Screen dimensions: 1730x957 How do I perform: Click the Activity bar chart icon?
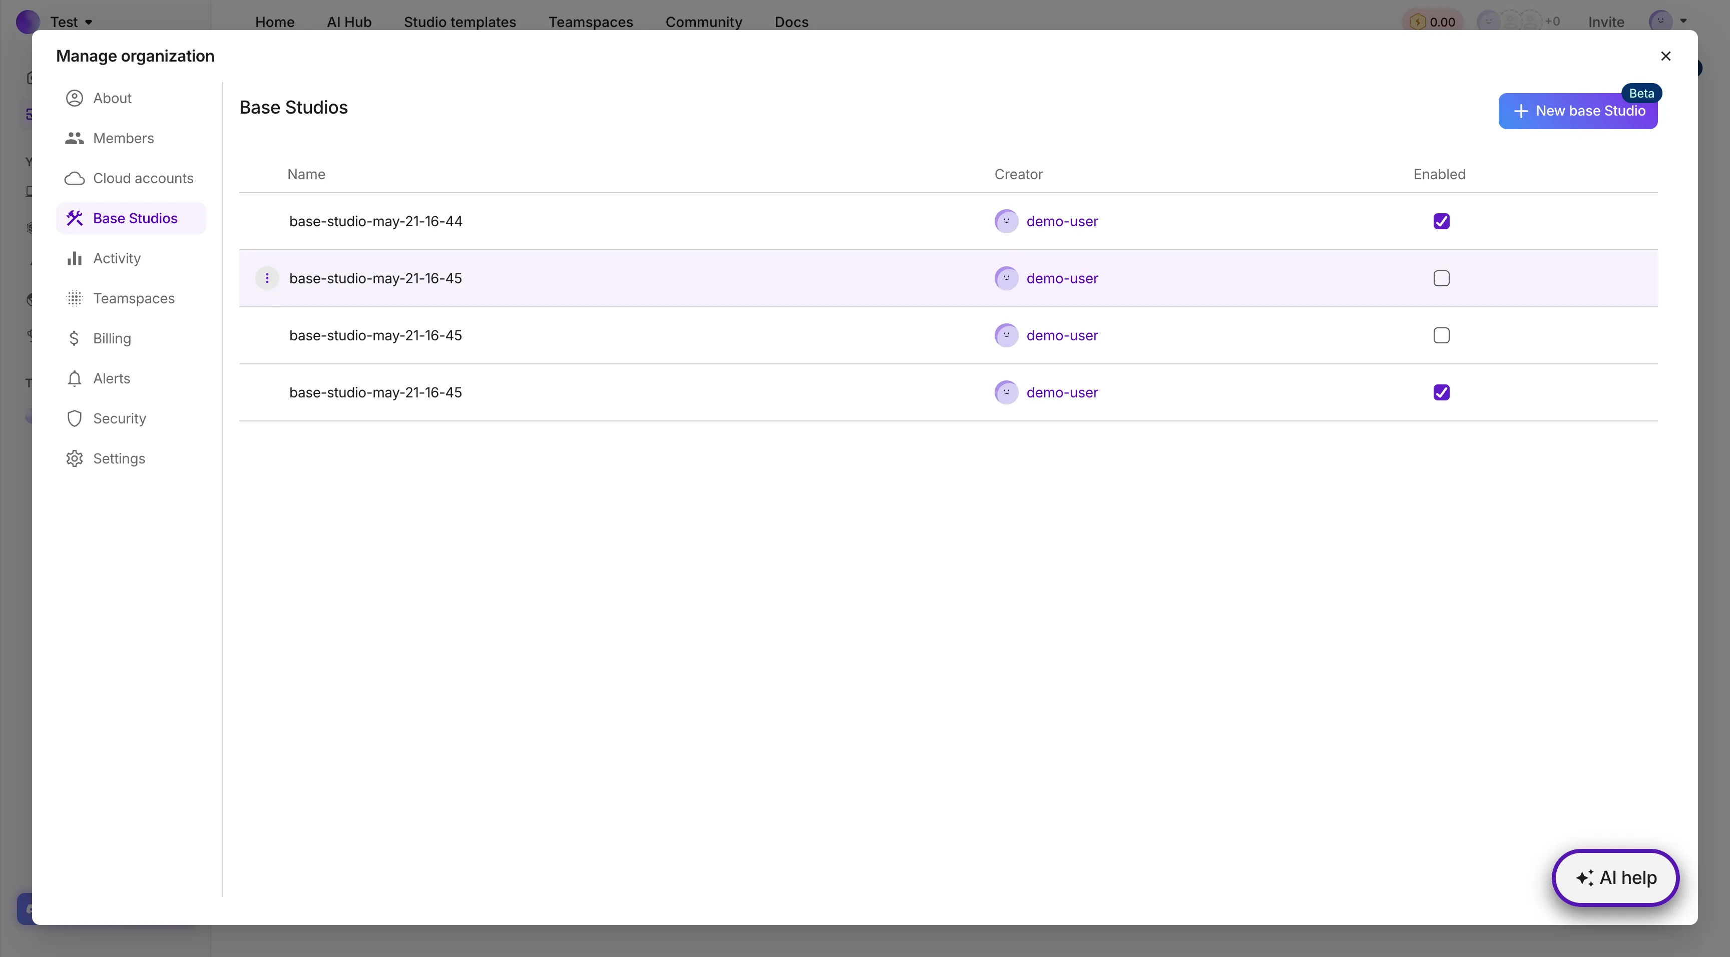(75, 259)
